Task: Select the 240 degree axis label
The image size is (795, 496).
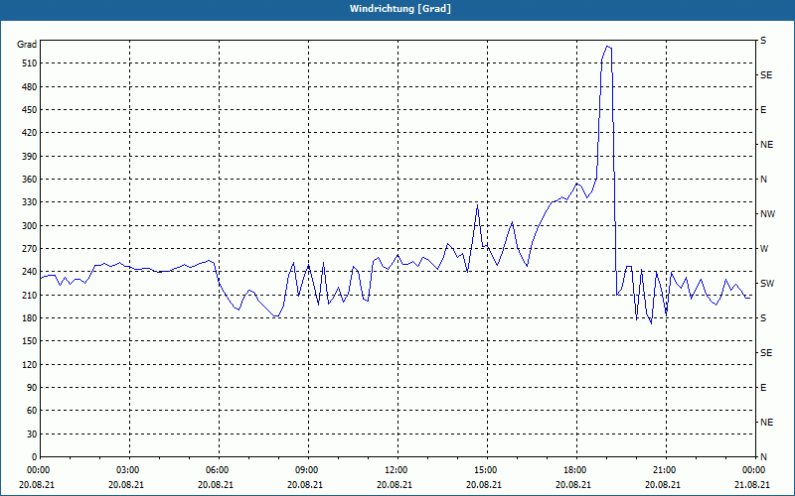Action: click(30, 272)
